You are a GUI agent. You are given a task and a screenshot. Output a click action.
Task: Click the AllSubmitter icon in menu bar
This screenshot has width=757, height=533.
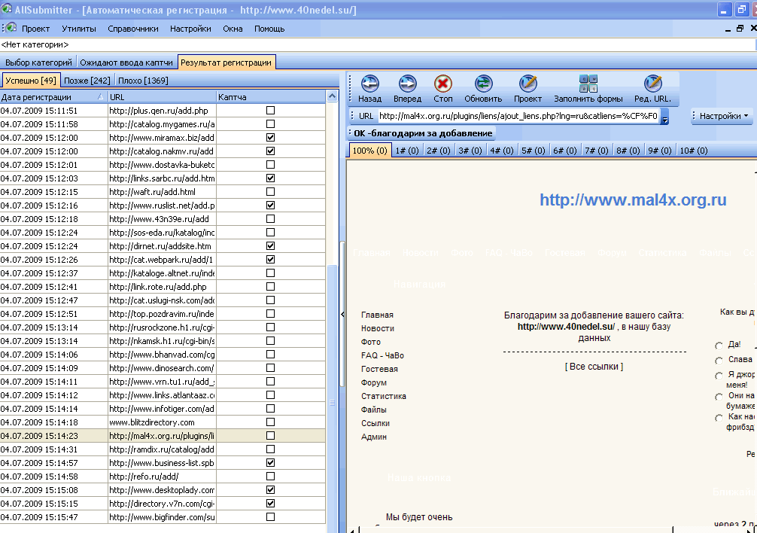pos(10,28)
